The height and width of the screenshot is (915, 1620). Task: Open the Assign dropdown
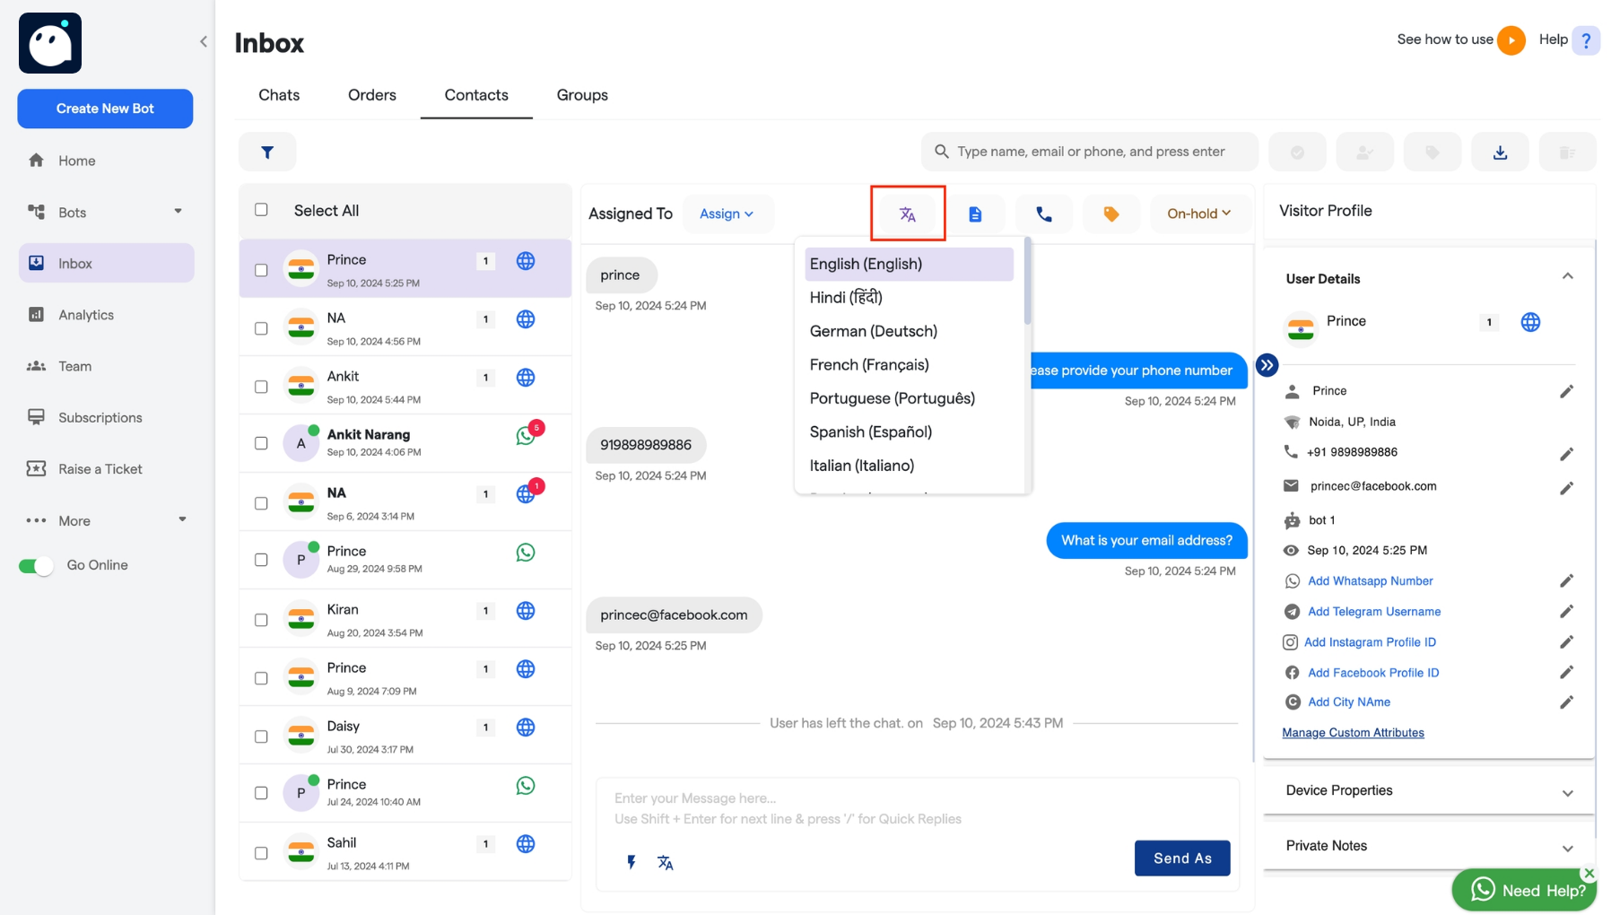727,214
